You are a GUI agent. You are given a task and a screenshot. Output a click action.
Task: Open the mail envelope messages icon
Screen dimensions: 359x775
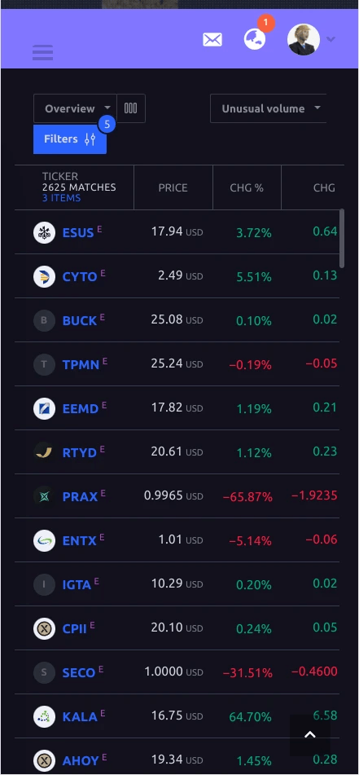click(212, 40)
